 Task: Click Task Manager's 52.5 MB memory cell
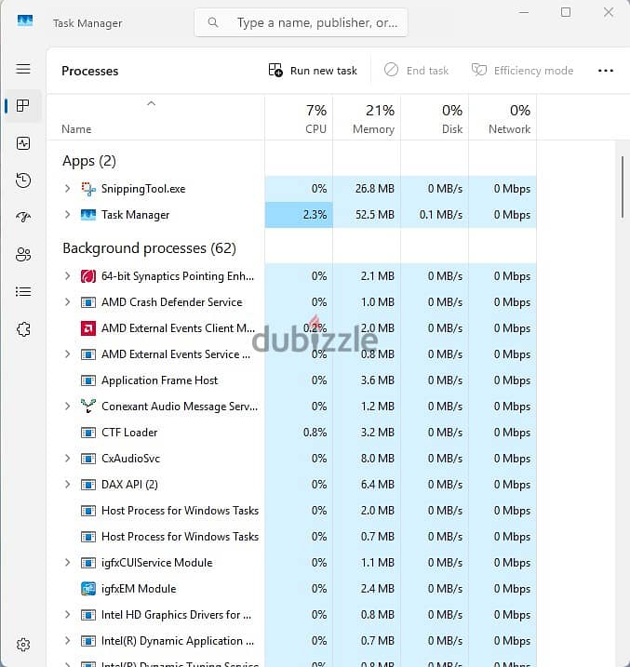click(367, 215)
